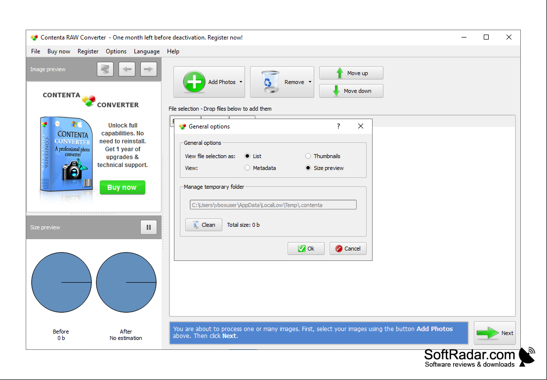Click the temporary folder path field

[x=273, y=205]
